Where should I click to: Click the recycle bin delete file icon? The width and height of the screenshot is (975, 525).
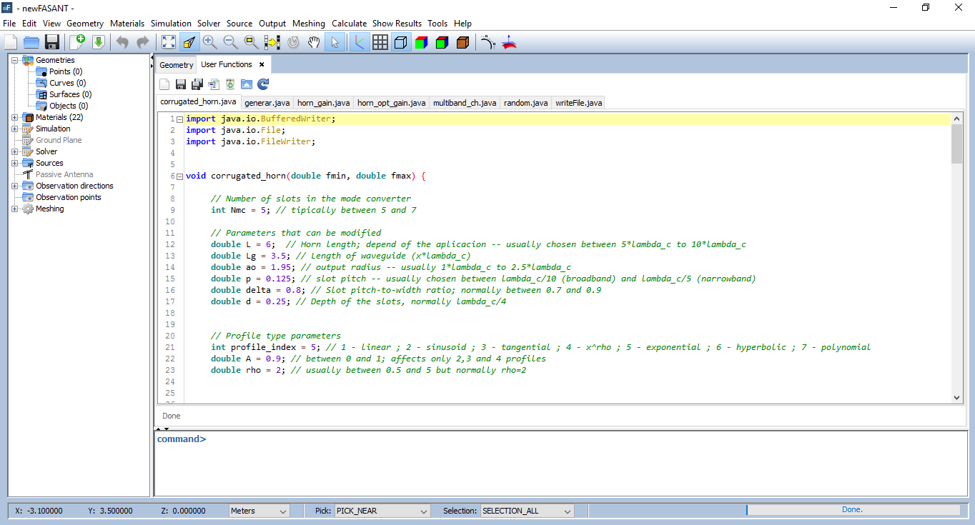[230, 84]
